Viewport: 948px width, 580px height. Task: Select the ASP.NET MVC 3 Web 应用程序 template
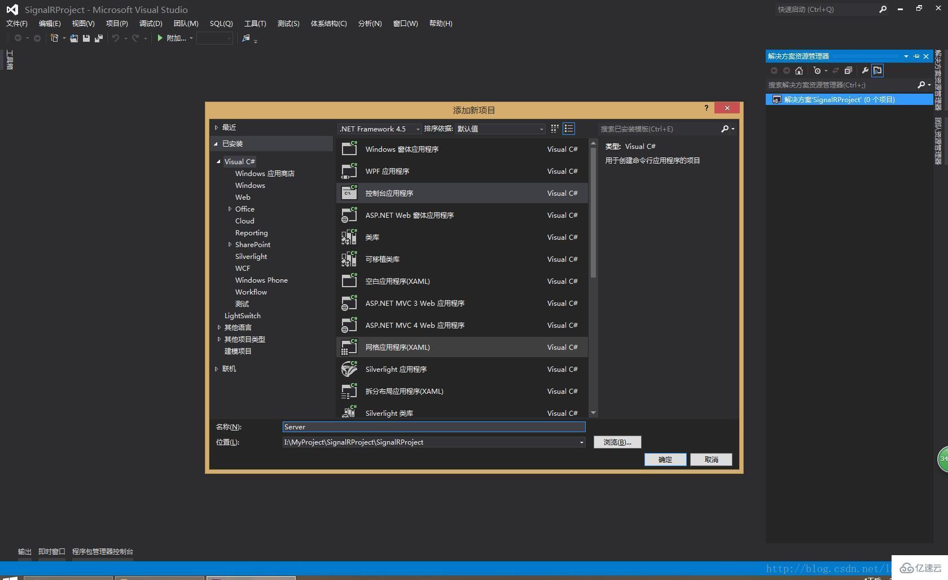tap(462, 303)
